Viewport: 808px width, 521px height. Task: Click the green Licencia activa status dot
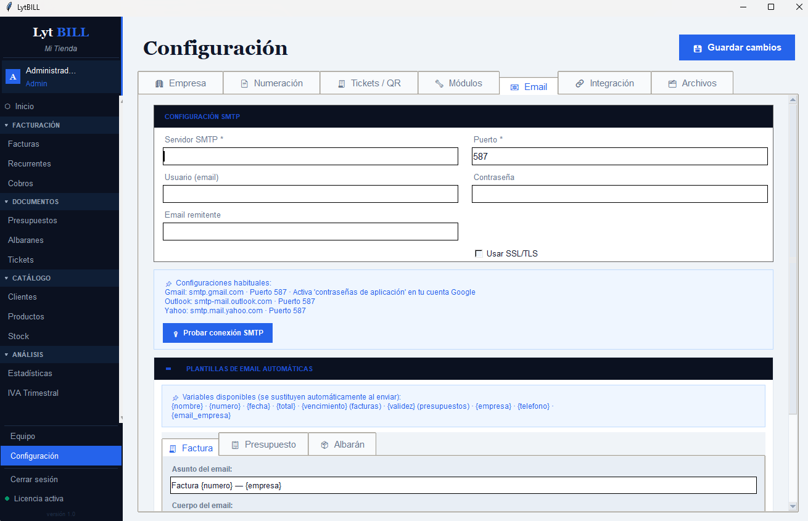(7, 498)
